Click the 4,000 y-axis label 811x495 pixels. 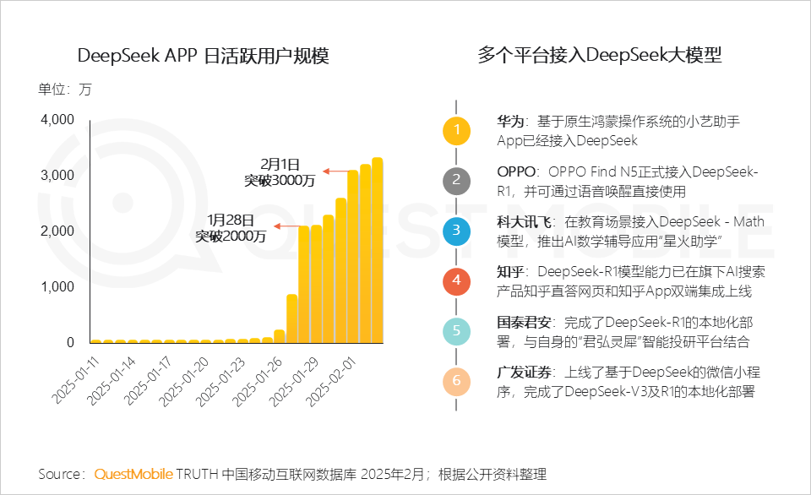57,120
